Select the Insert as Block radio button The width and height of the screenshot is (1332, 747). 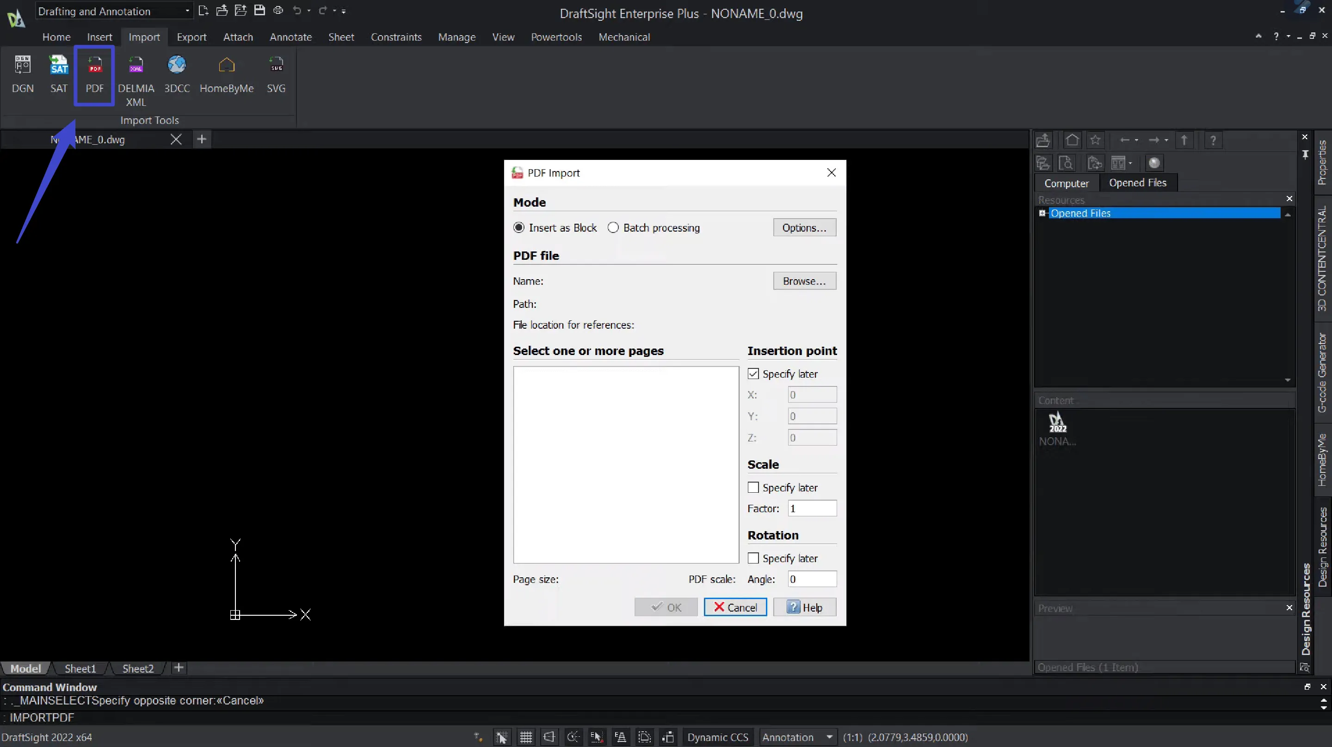pos(518,228)
